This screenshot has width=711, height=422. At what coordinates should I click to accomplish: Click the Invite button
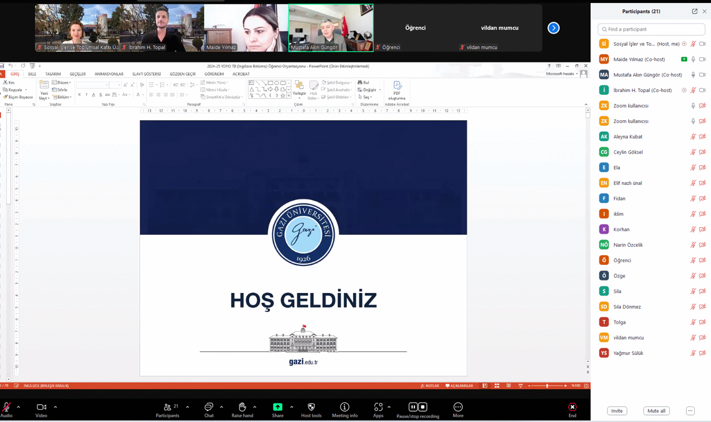[617, 411]
